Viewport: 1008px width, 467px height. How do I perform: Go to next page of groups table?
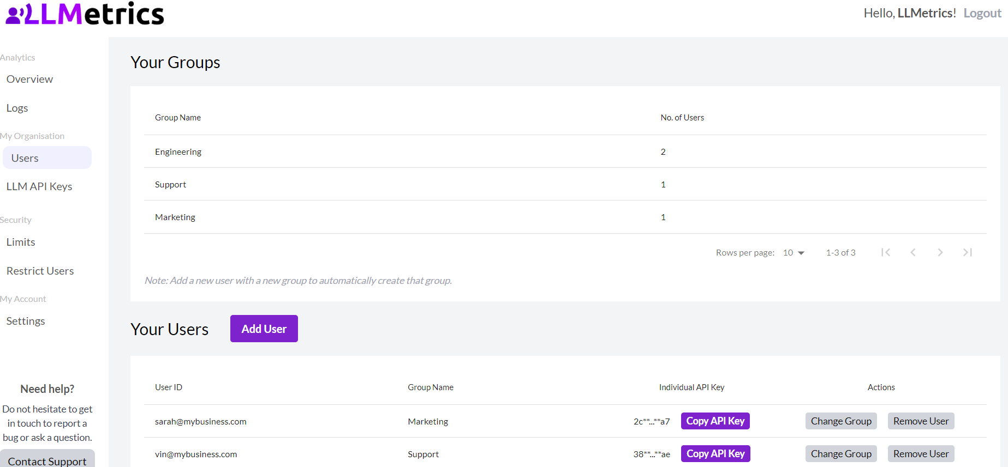click(940, 252)
